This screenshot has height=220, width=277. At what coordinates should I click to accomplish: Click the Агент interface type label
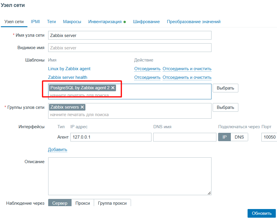pyautogui.click(x=63, y=137)
